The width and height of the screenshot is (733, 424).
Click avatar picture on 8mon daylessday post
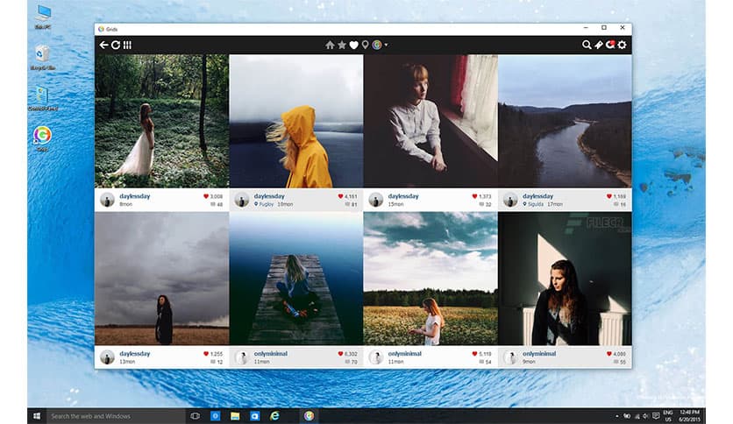click(x=107, y=200)
